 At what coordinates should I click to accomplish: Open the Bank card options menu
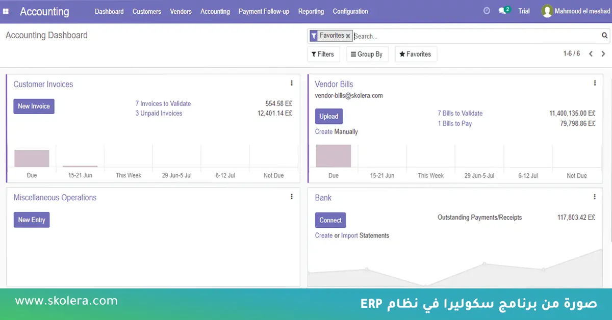pos(595,197)
